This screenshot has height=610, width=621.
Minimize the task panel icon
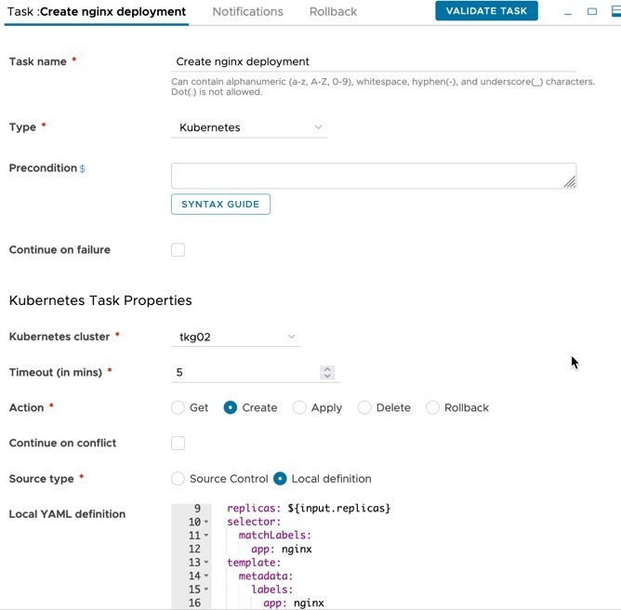point(568,12)
